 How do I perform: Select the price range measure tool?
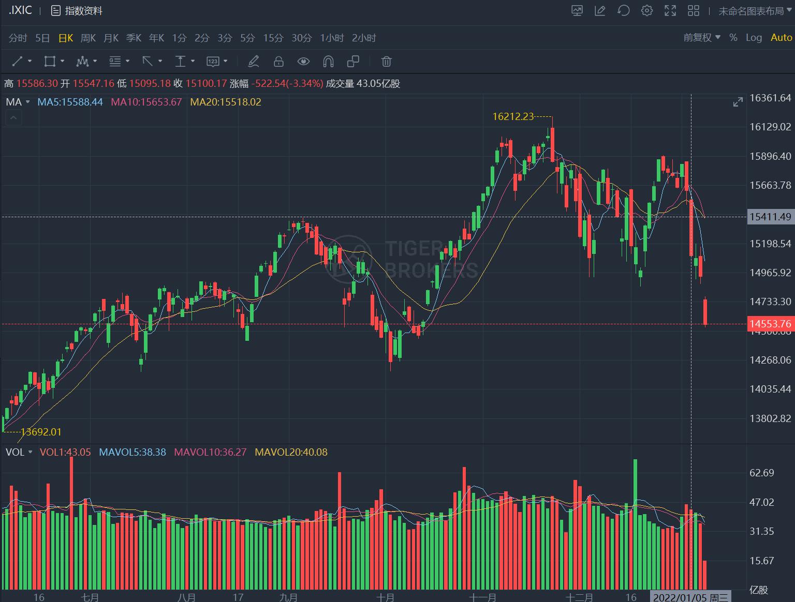pyautogui.click(x=180, y=62)
